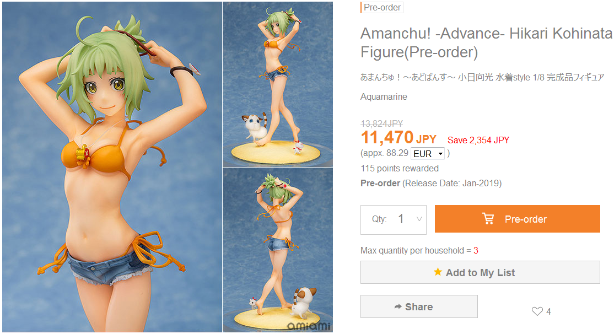Click the Japanese product name subtitle

click(x=482, y=77)
